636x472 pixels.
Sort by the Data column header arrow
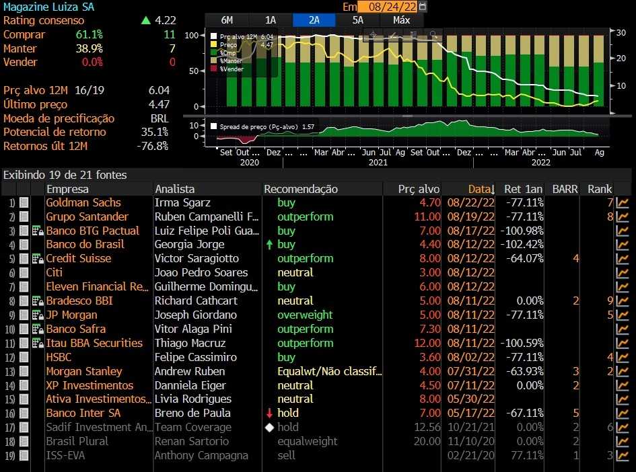pos(492,190)
